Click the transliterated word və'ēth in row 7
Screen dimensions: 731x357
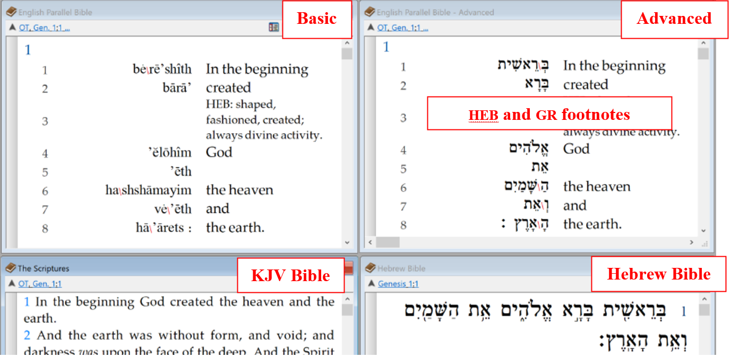point(173,209)
